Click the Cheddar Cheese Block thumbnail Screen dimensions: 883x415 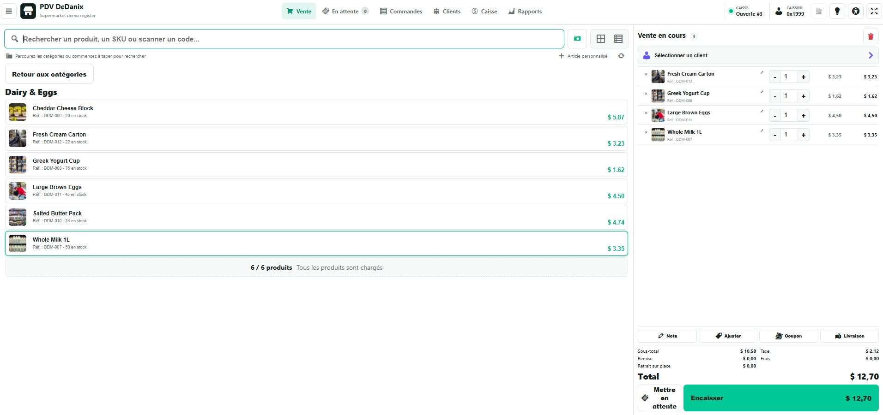point(18,112)
